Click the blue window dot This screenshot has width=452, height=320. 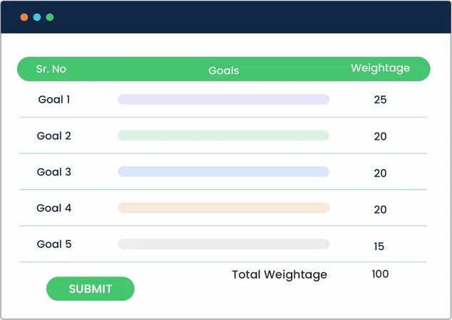click(x=37, y=17)
